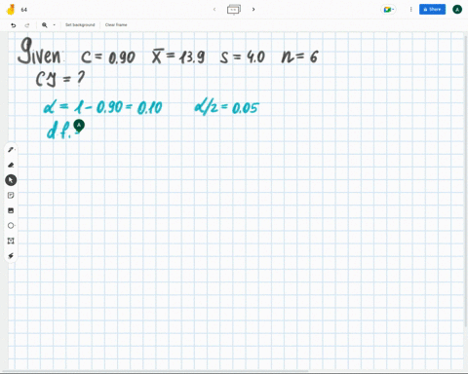
Task: Activate the Laser pointer tool
Action: [11, 256]
